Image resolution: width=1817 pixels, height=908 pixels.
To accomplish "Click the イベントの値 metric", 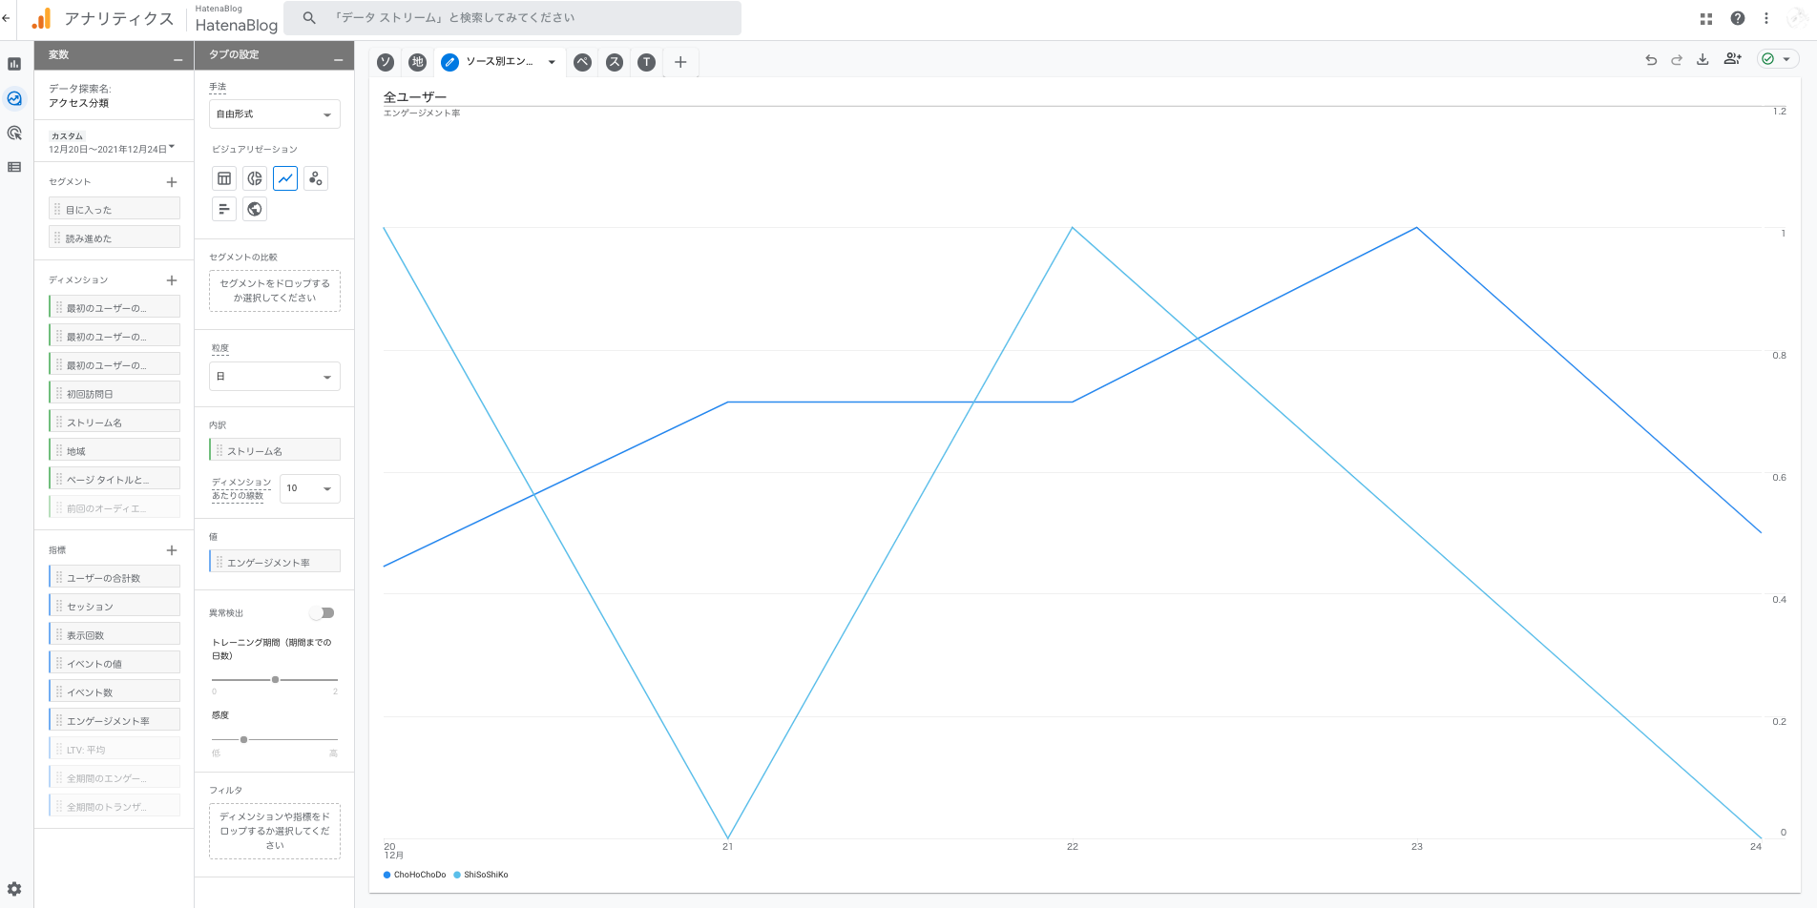I will [115, 663].
